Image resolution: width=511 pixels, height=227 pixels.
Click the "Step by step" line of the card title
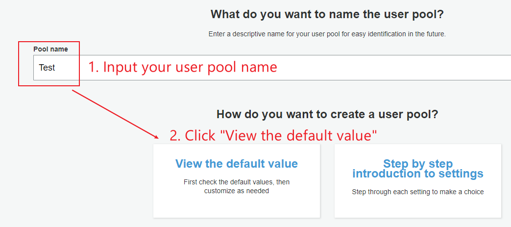(x=417, y=164)
